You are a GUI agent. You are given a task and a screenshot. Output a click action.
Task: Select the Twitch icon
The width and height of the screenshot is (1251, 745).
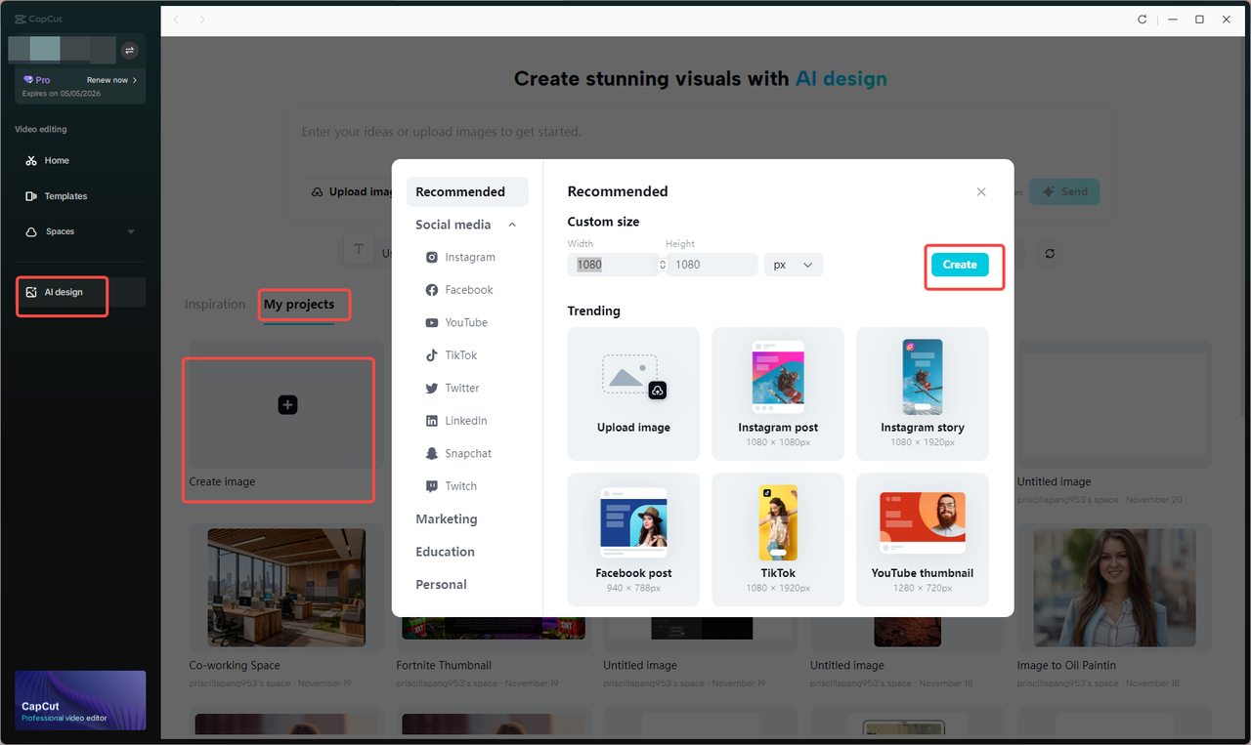tap(431, 485)
